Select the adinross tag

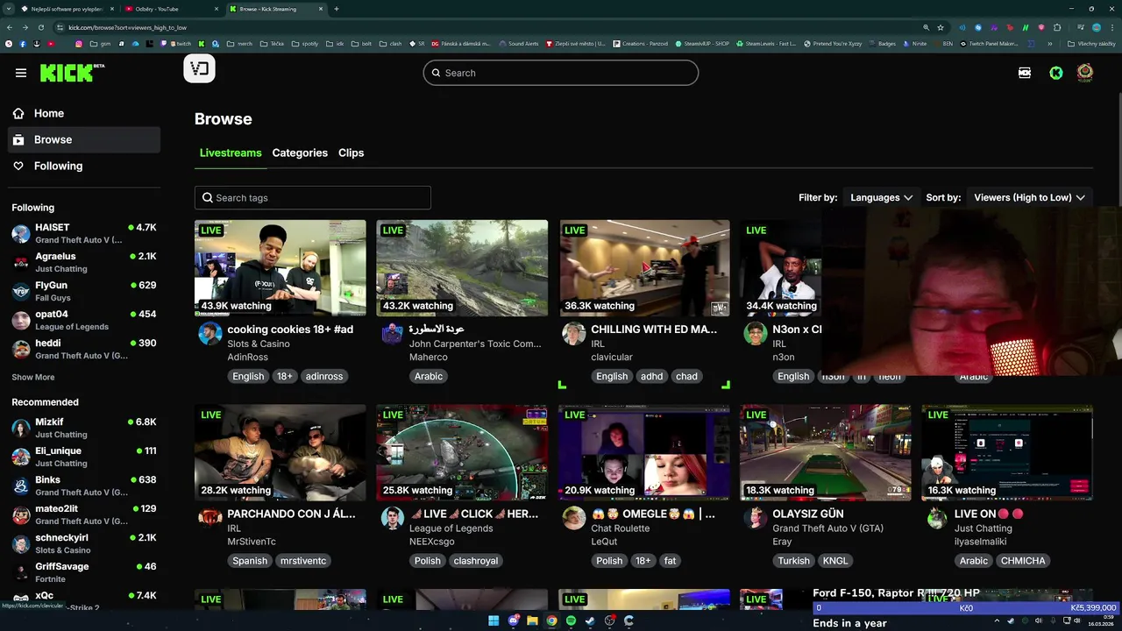pyautogui.click(x=324, y=376)
